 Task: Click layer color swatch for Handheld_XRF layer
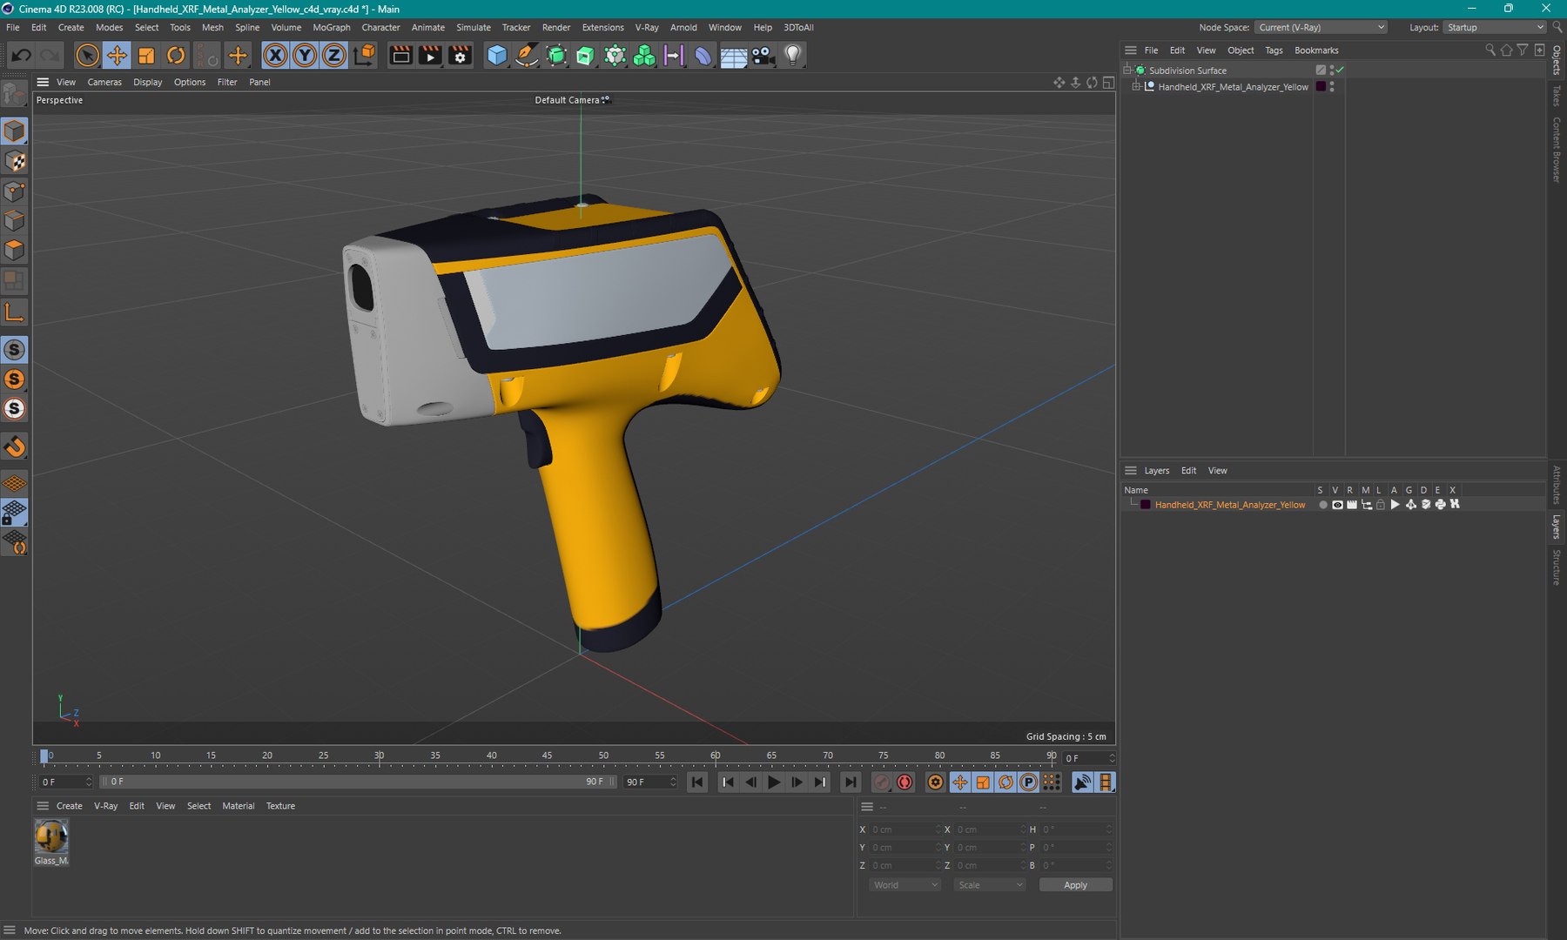pyautogui.click(x=1146, y=505)
